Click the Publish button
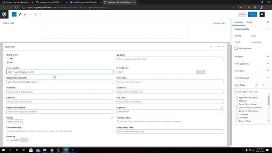The height and width of the screenshot is (153, 272). click(x=252, y=14)
